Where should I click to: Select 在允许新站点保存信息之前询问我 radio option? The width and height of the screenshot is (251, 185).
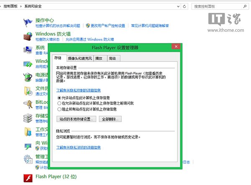(59, 103)
